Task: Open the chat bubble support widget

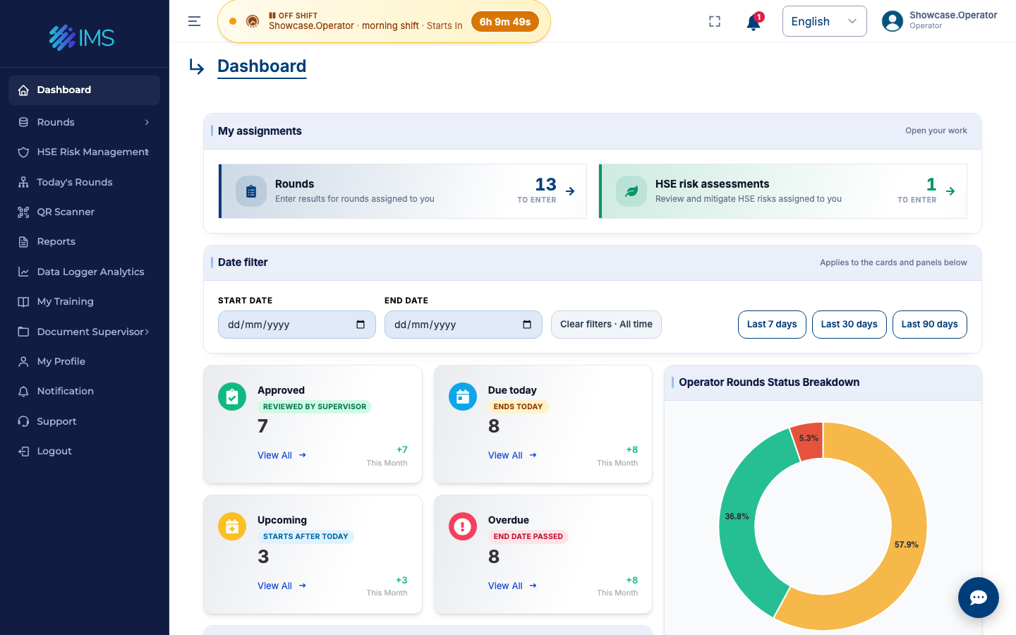Action: [x=978, y=598]
